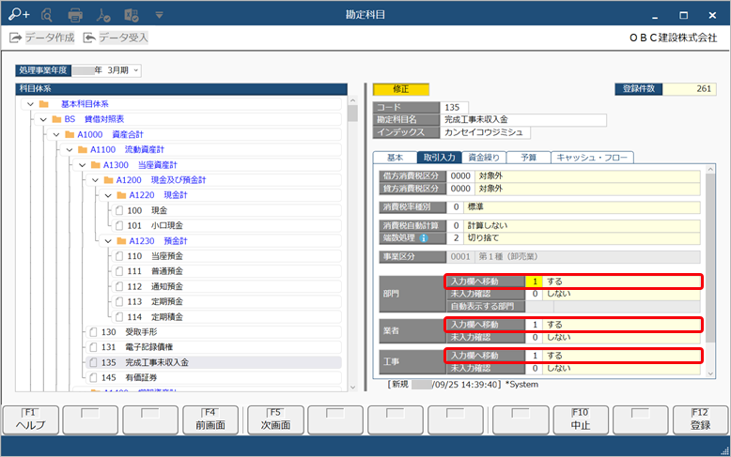Select account 145 有価証券
The width and height of the screenshot is (731, 457).
pyautogui.click(x=213, y=377)
